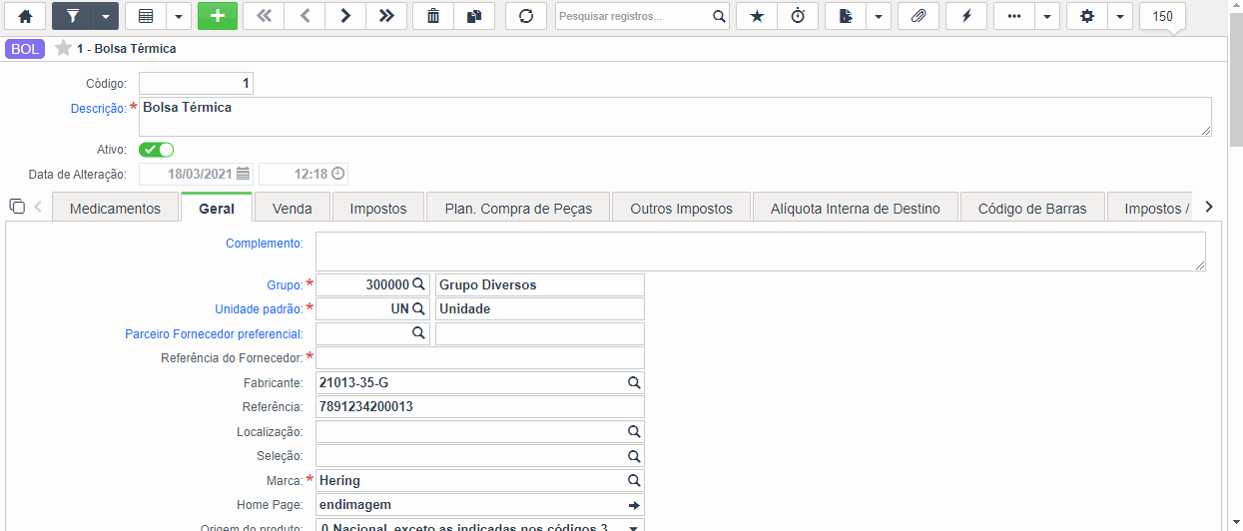
Task: Mark favorite with toolbar star icon
Action: point(757,16)
